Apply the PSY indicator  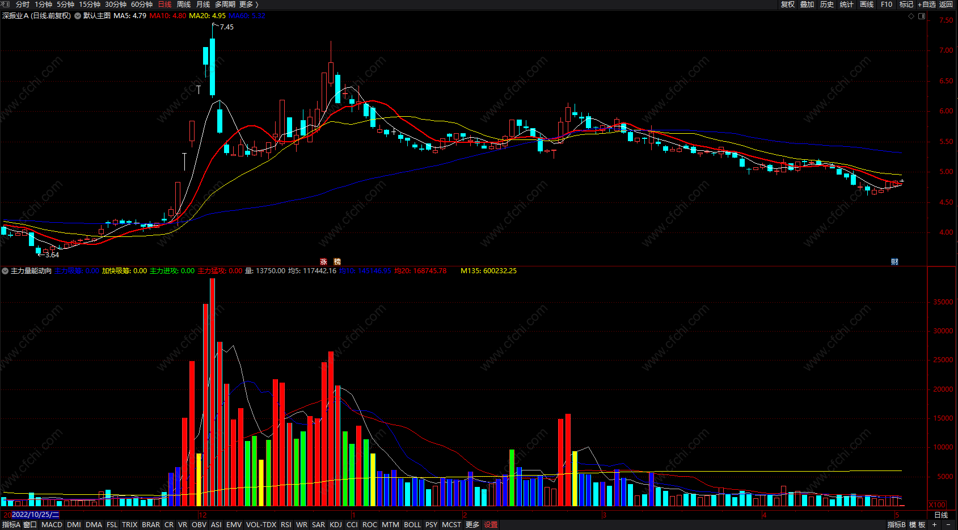431,525
